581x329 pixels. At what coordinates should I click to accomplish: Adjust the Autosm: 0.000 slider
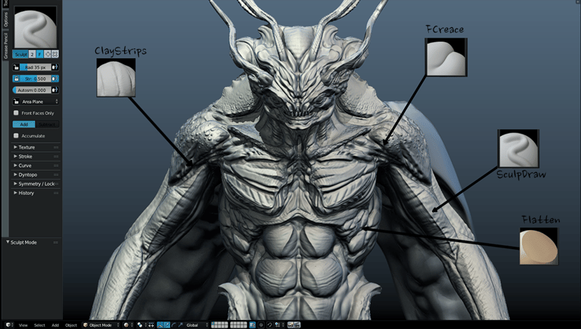pyautogui.click(x=32, y=91)
